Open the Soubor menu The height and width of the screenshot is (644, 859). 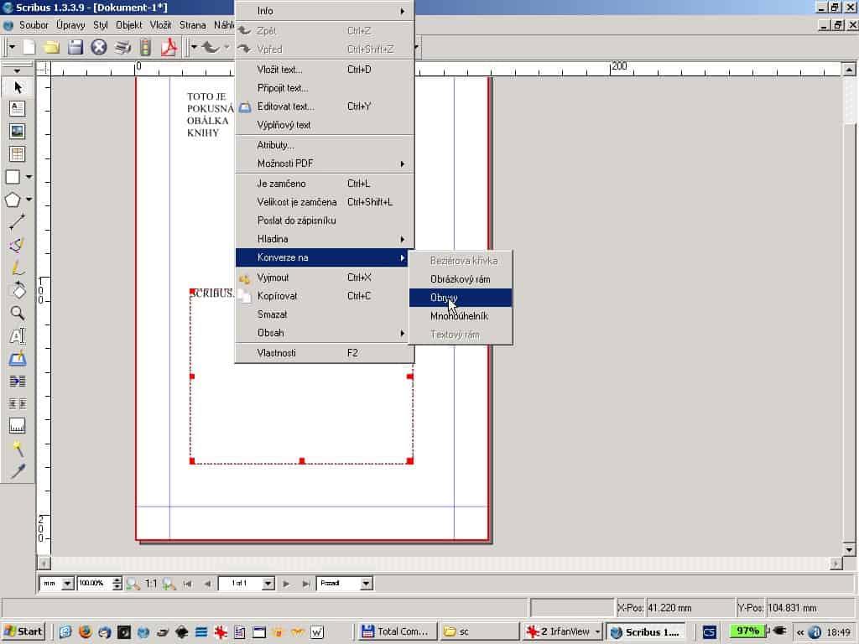coord(34,25)
